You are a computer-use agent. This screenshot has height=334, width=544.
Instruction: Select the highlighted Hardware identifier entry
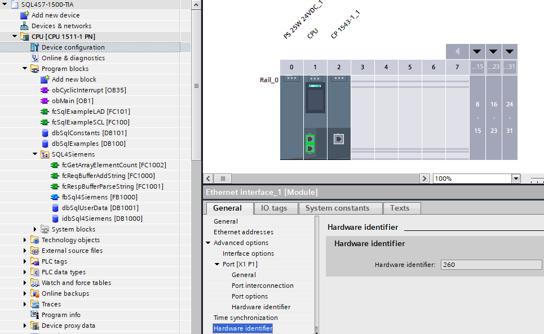243,328
